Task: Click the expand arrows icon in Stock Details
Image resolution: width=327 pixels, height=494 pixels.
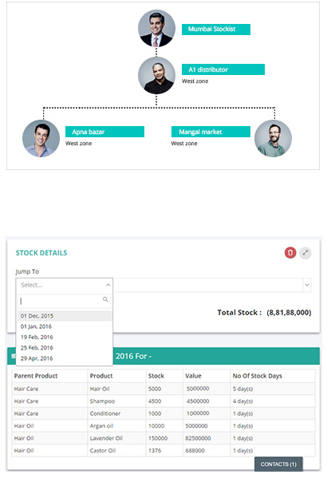Action: point(305,253)
